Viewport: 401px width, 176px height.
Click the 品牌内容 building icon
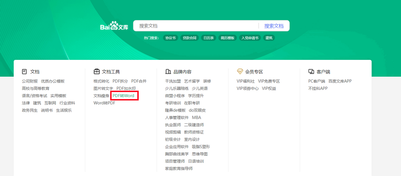[168, 72]
